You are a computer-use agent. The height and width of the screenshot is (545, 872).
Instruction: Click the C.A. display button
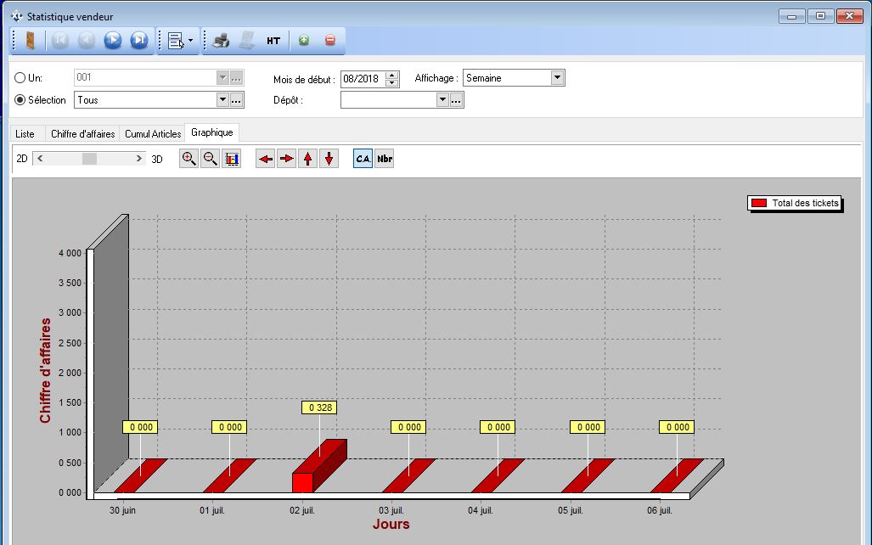click(x=362, y=159)
